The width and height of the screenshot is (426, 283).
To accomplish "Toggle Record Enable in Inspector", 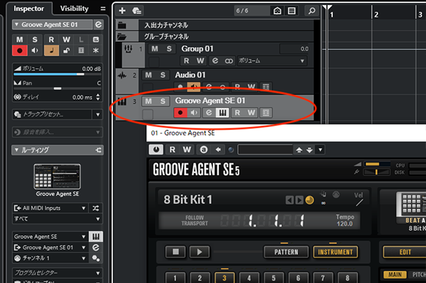I will pyautogui.click(x=20, y=51).
